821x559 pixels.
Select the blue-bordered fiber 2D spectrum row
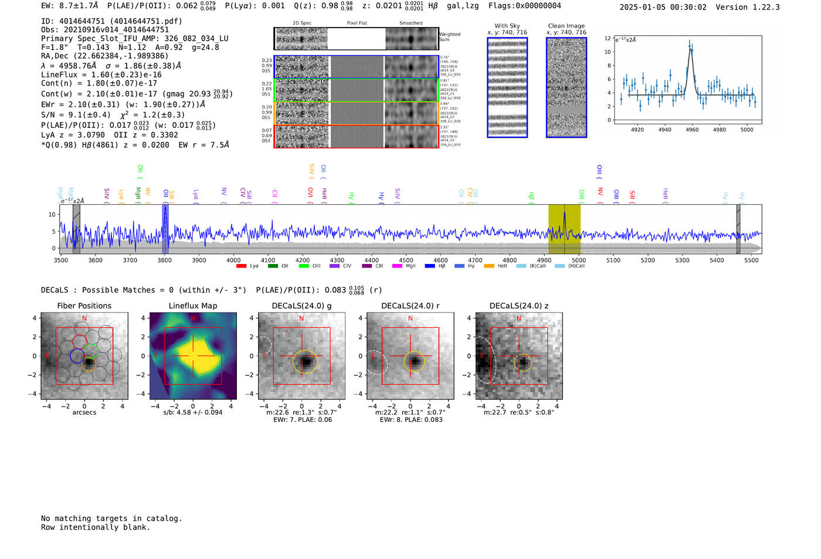click(357, 67)
